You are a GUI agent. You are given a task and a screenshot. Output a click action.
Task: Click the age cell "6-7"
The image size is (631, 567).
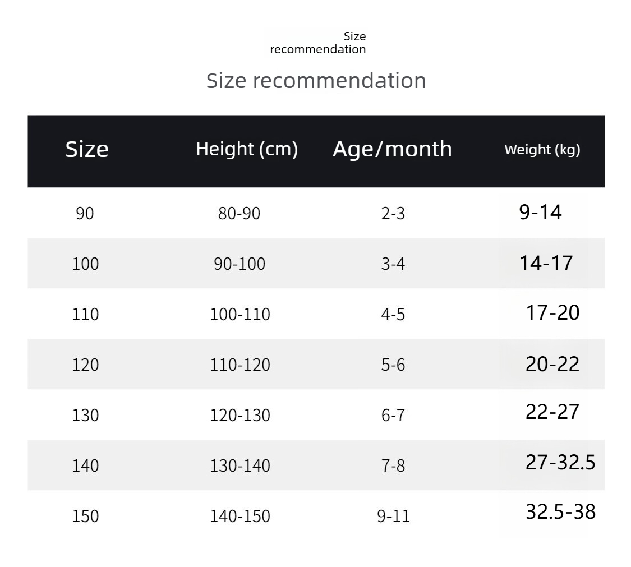click(x=393, y=416)
